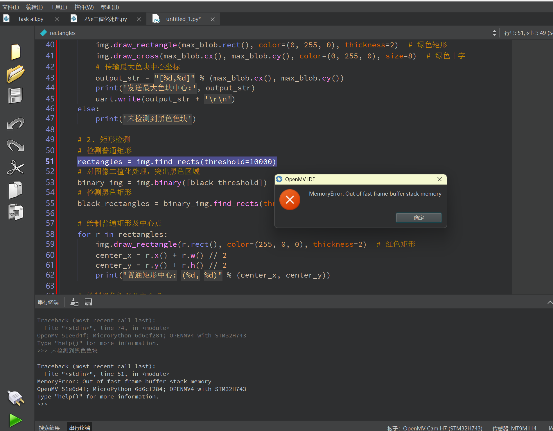Click the 'for r in rectangles:' line
Screen dimensions: 553x431
122,234
